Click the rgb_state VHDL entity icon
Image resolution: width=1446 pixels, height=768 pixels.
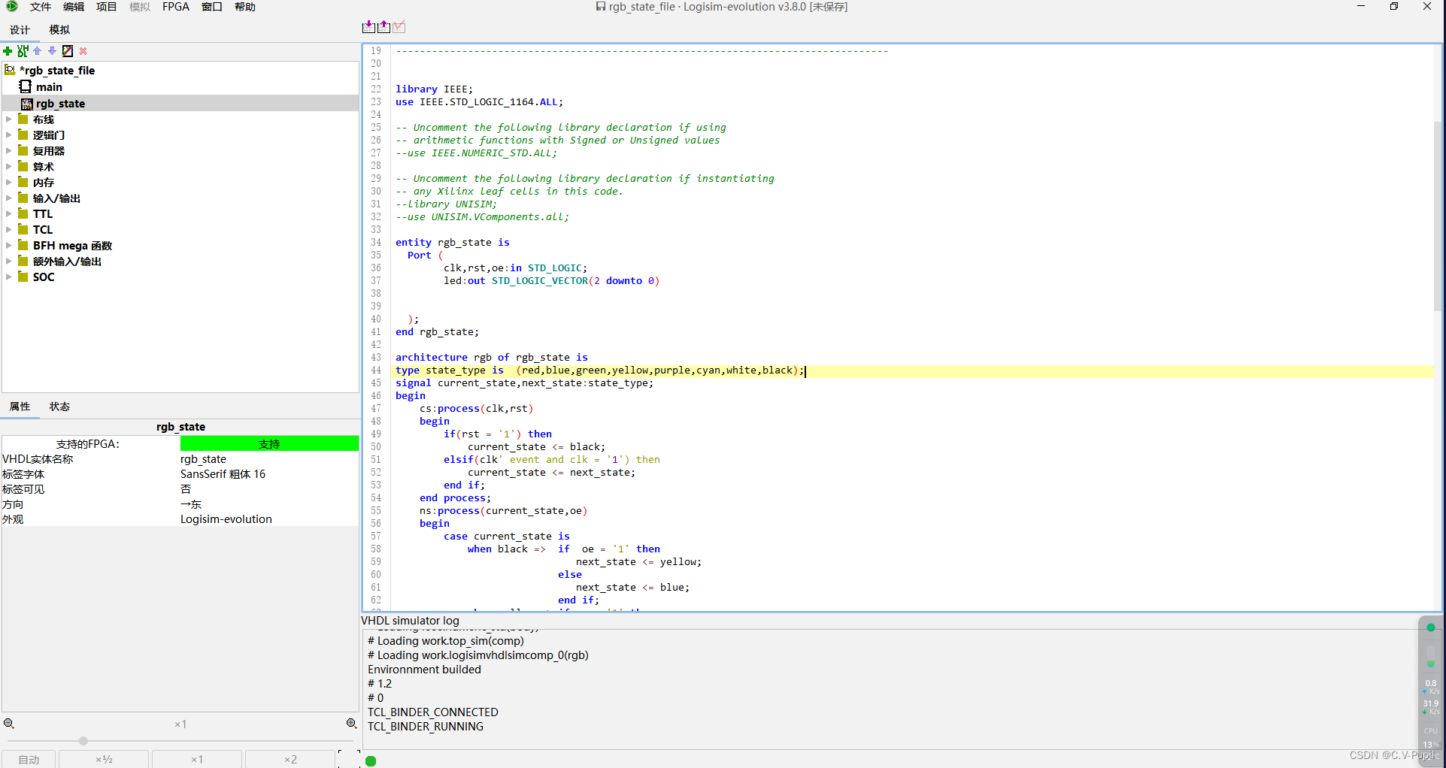pos(27,104)
